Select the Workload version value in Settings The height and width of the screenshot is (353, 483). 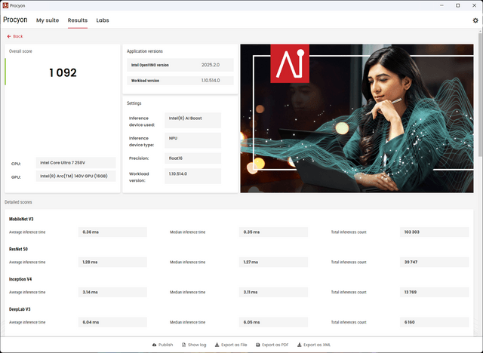click(192, 176)
